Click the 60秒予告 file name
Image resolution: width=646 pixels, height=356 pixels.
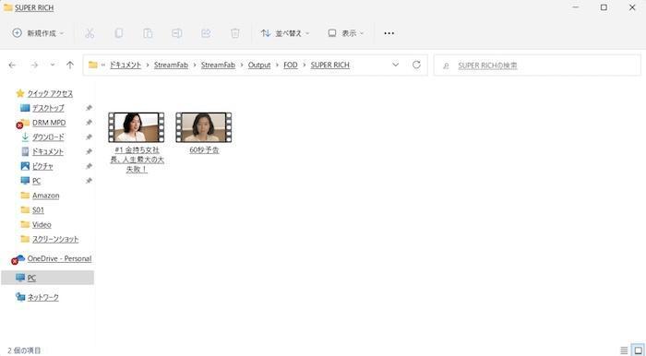[x=204, y=150]
